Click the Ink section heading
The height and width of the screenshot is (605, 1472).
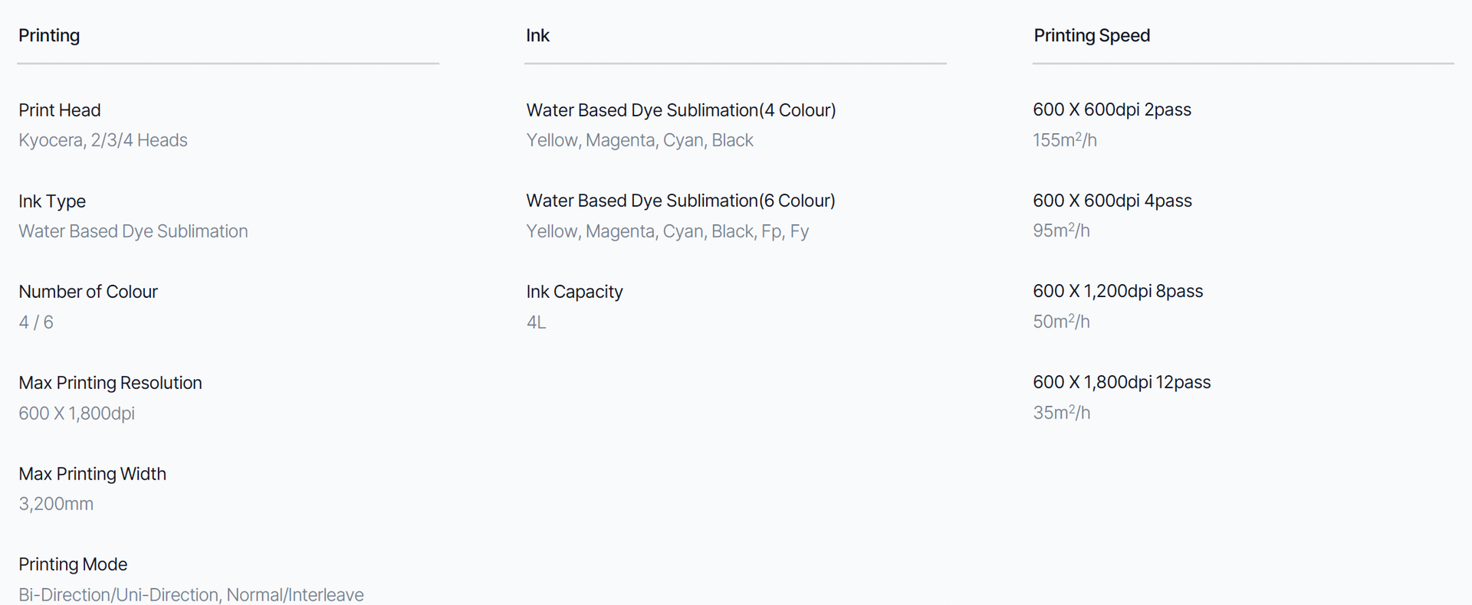tap(537, 35)
